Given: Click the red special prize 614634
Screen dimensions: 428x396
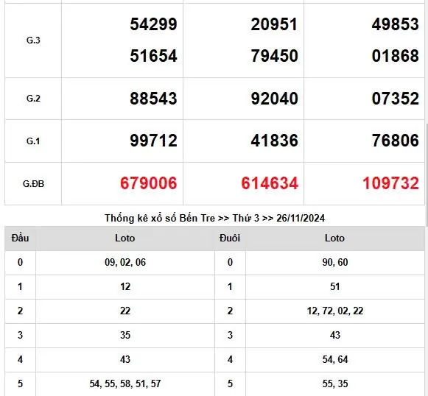Looking at the screenshot, I should coord(270,183).
